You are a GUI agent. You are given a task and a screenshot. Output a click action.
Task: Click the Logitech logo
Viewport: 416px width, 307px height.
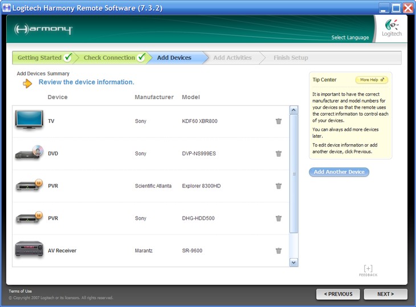pyautogui.click(x=392, y=28)
